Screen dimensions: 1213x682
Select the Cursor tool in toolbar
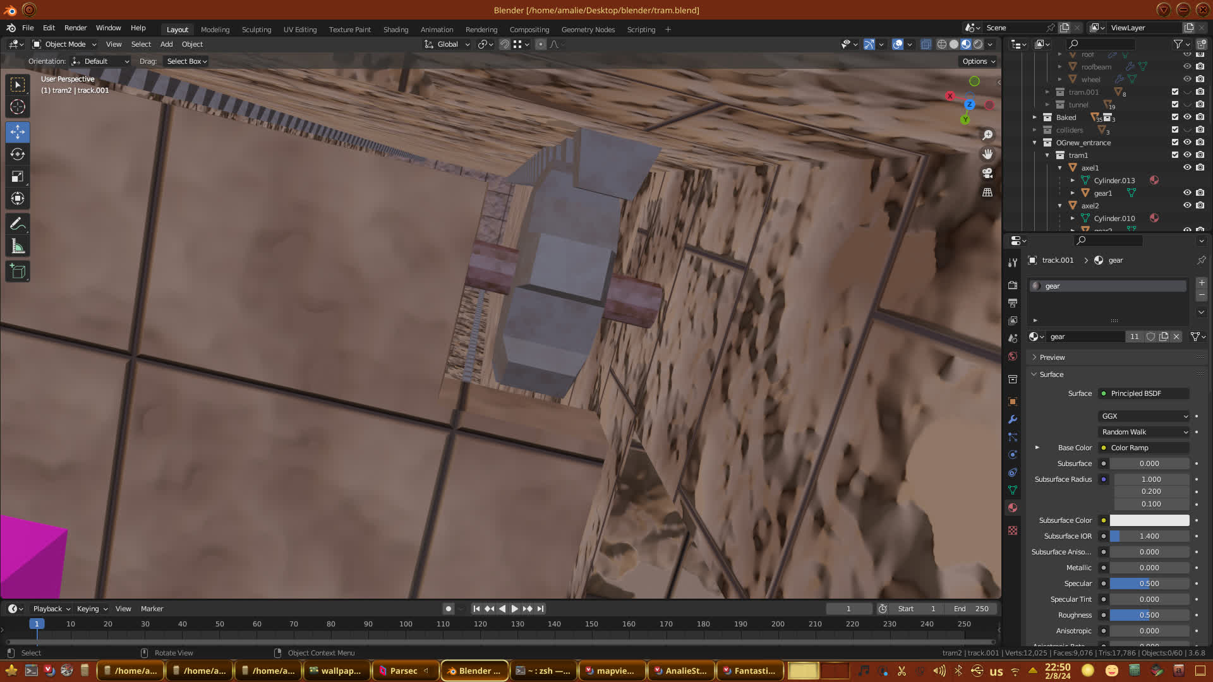pos(18,107)
